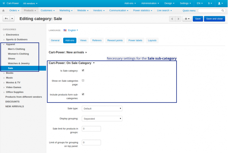This screenshot has height=153, width=228.
Task: Enable Show on Sale categories page
Action: pos(83,80)
